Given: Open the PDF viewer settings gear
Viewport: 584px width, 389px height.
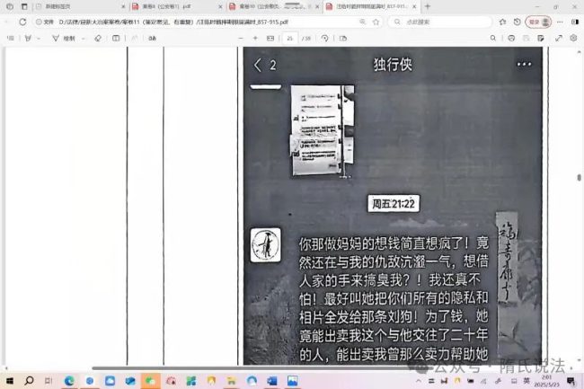Looking at the screenshot, I should [x=573, y=39].
